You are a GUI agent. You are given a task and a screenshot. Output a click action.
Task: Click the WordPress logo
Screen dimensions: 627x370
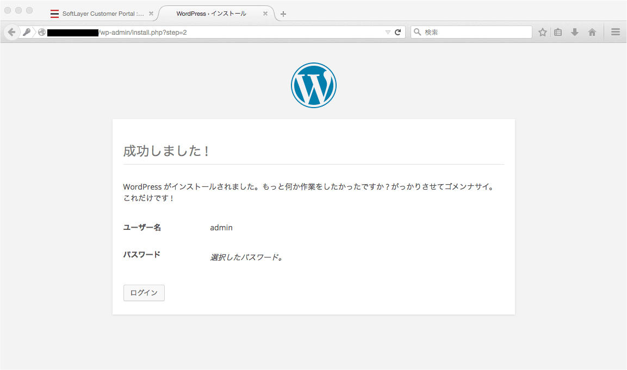coord(313,85)
